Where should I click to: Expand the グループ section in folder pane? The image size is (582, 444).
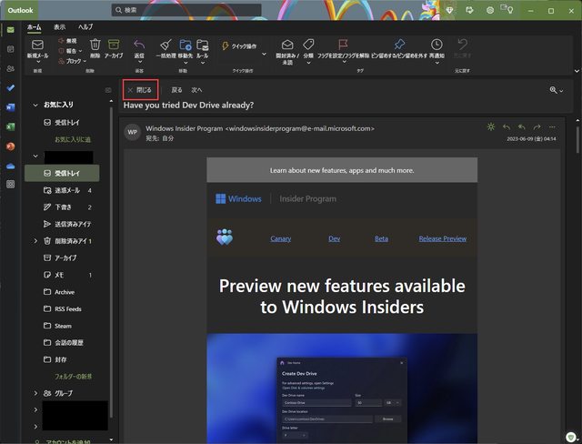coord(35,393)
